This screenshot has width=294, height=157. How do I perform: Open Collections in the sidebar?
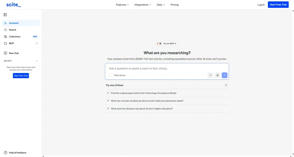[21, 36]
